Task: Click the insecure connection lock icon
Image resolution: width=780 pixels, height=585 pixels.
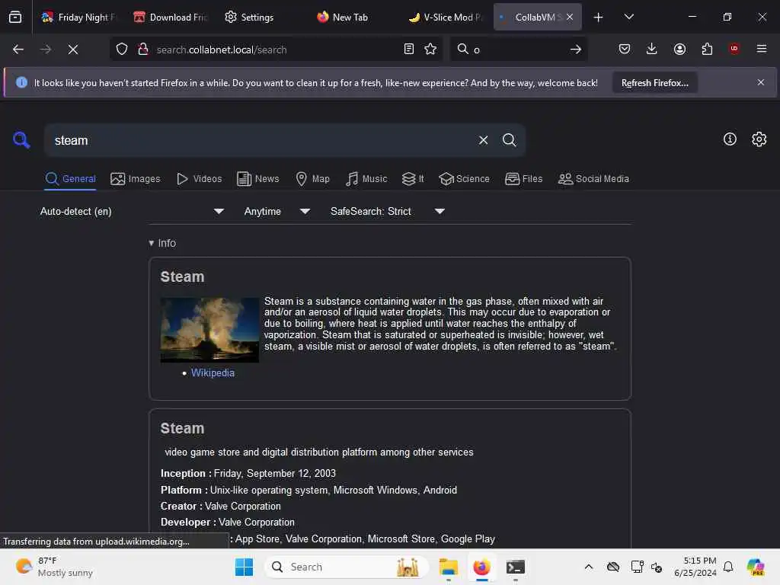Action: pyautogui.click(x=143, y=50)
